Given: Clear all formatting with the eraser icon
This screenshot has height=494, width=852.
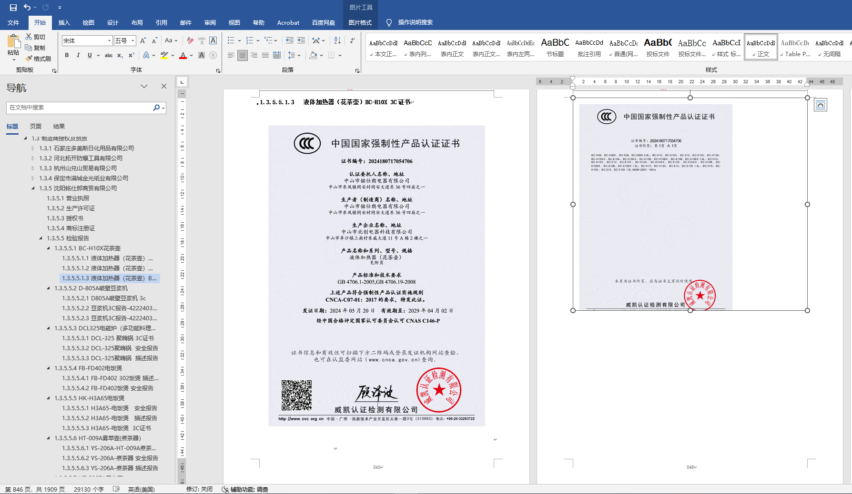Looking at the screenshot, I should 190,41.
